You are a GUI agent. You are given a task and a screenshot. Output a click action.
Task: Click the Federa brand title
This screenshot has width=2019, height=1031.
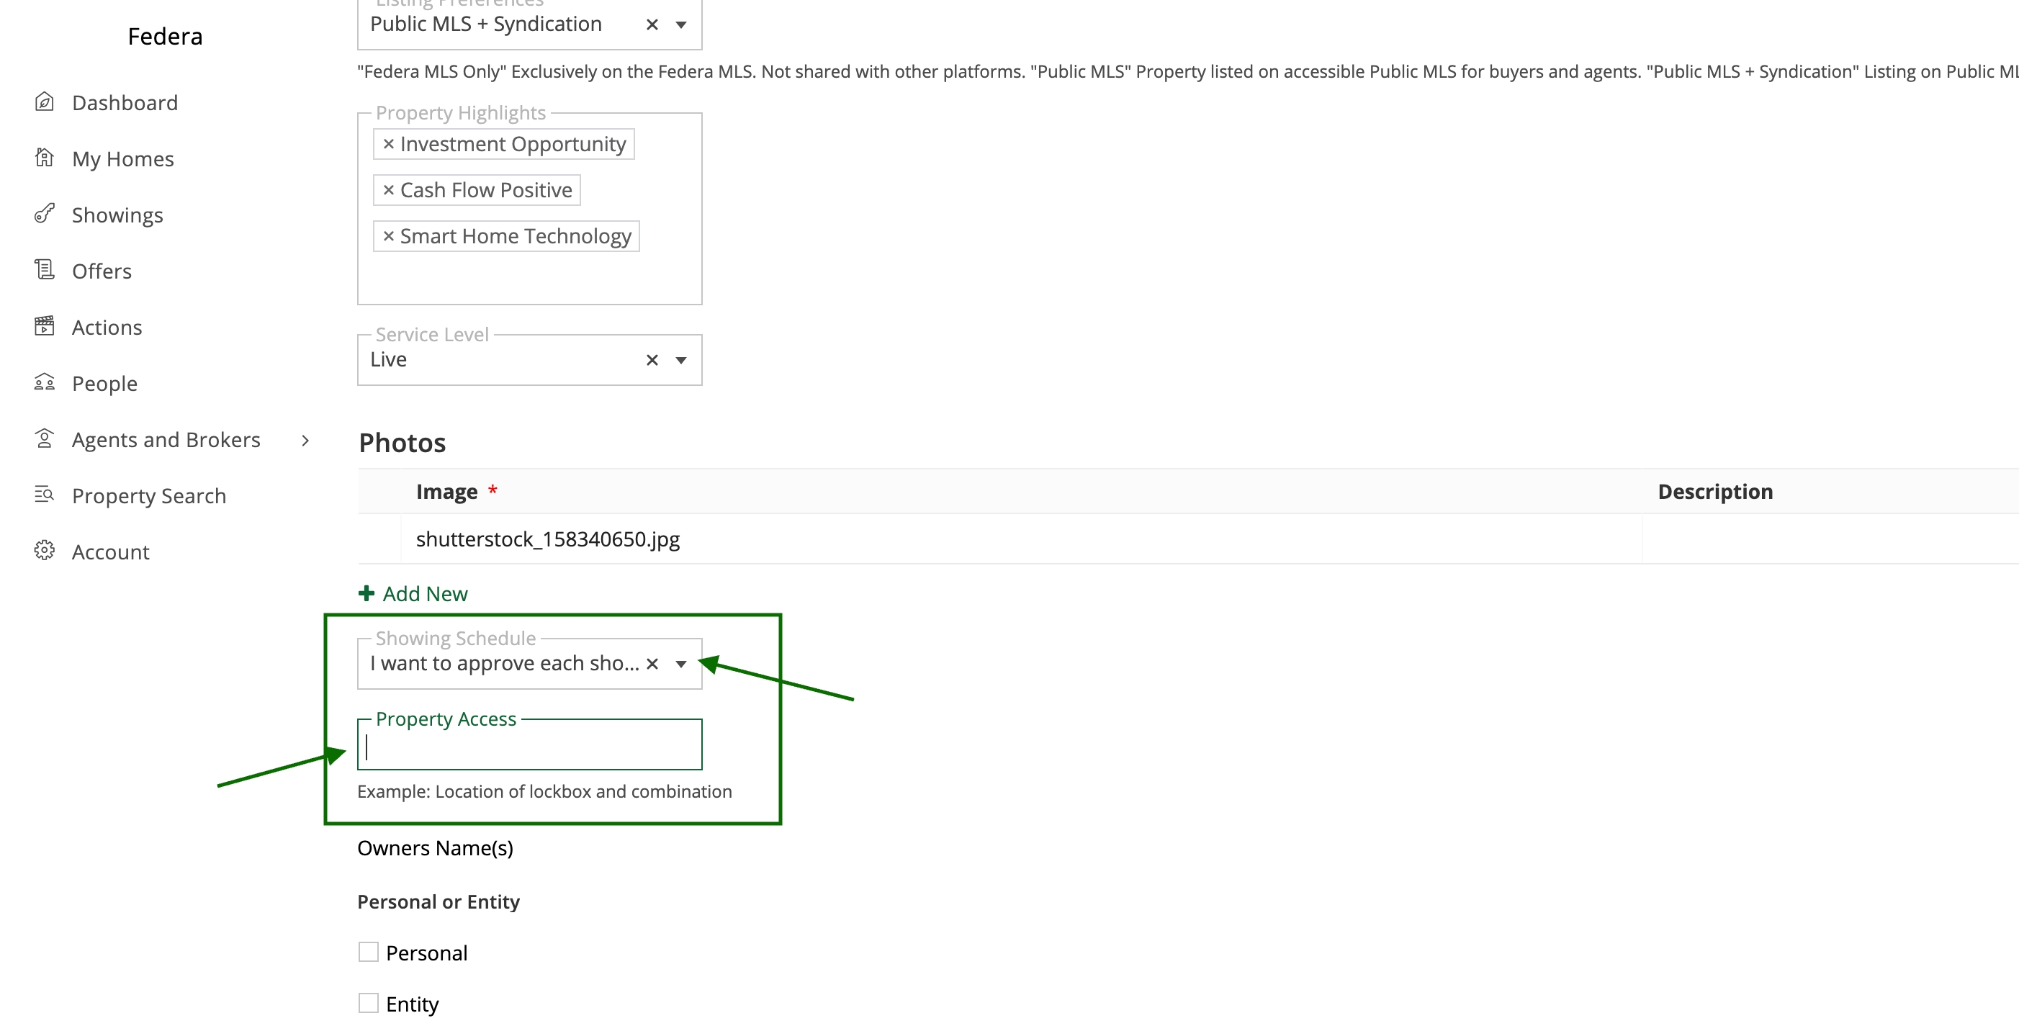[x=166, y=36]
